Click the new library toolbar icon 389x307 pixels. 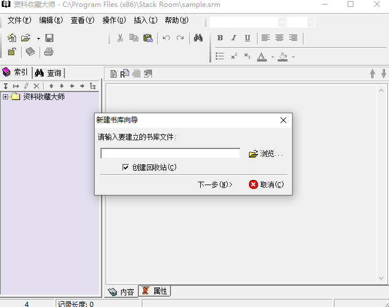tap(11, 38)
